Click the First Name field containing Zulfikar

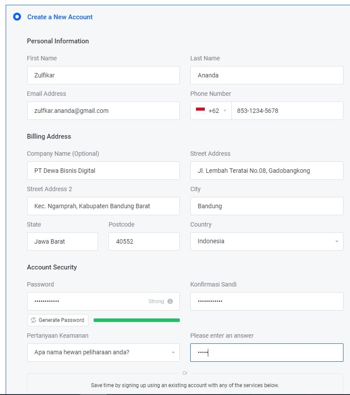[x=103, y=75]
